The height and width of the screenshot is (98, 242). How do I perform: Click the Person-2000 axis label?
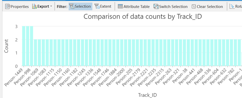pos(116,77)
